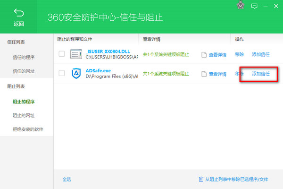Click the _ISUSER_0X0804.DLL file name
The height and width of the screenshot is (189, 283).
tap(108, 52)
